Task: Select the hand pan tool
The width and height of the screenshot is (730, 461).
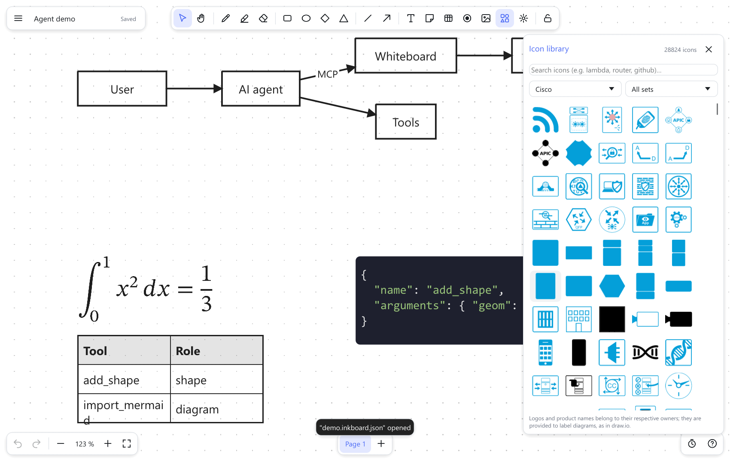Action: coord(201,18)
